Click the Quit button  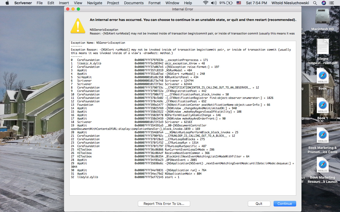(259, 204)
